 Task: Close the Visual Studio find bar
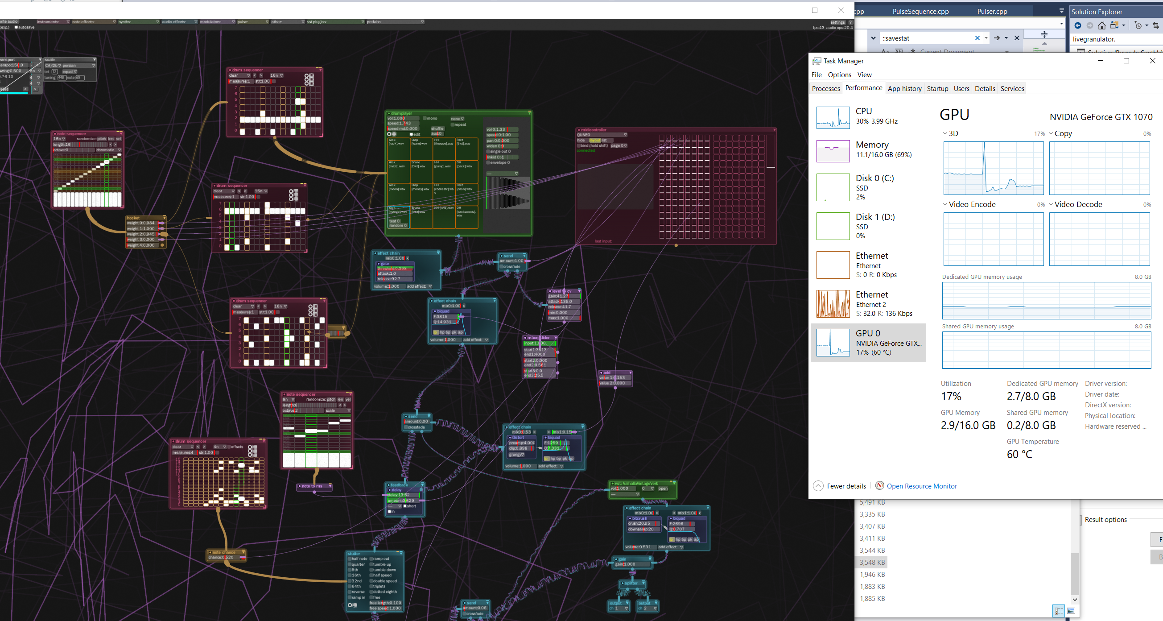[x=1017, y=38]
